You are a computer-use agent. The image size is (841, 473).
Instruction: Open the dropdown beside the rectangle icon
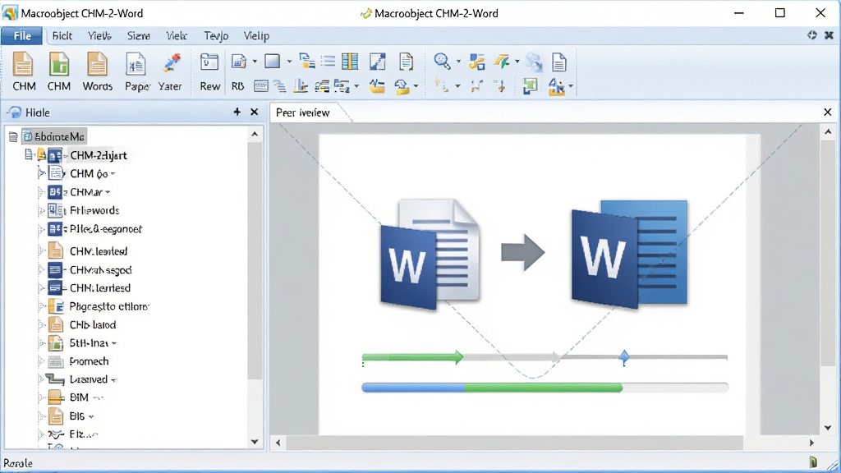tap(289, 62)
